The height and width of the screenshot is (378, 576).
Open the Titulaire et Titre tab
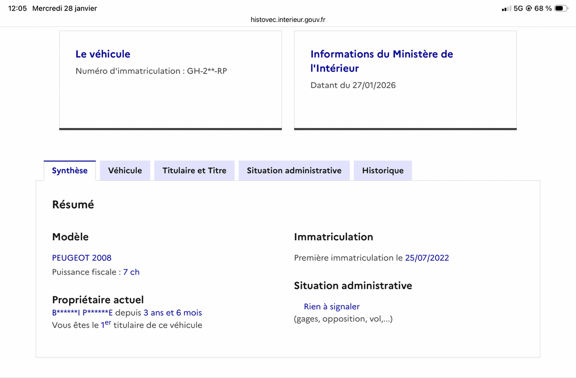pos(194,171)
